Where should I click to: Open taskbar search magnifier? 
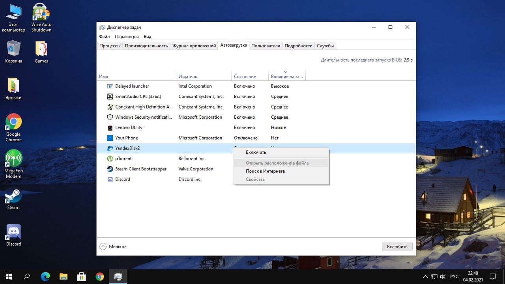tap(27, 277)
